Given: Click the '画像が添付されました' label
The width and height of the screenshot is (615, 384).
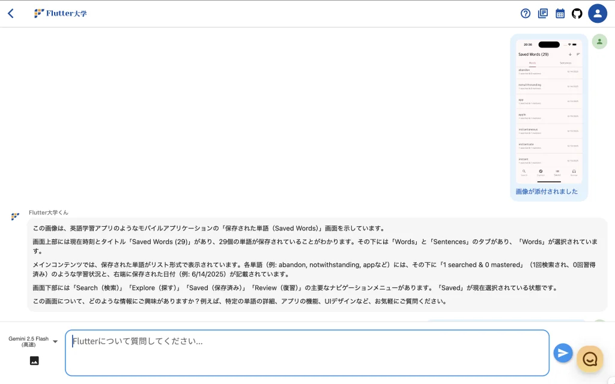Looking at the screenshot, I should [547, 192].
